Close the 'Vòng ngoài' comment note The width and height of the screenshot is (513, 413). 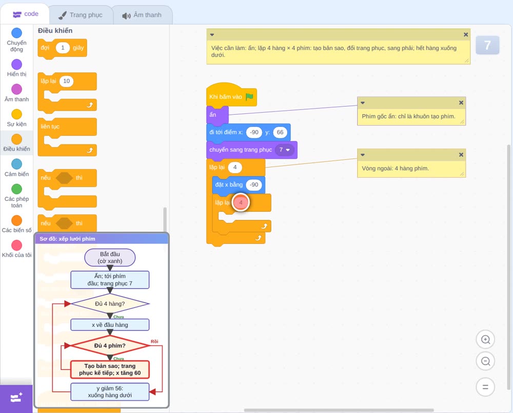[461, 155]
